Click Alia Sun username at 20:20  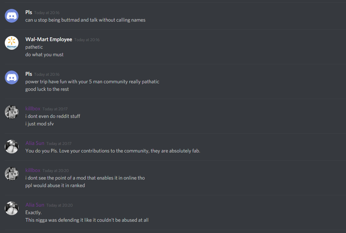pos(35,205)
